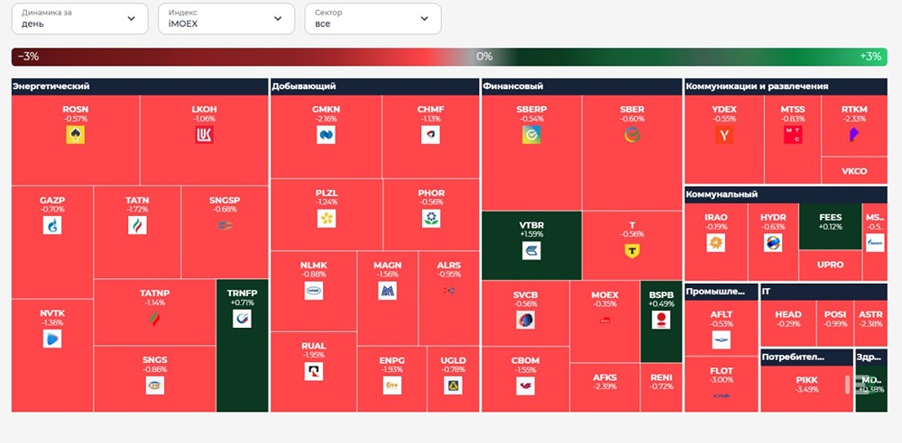
Task: Open the HEAD tile
Action: pos(788,323)
